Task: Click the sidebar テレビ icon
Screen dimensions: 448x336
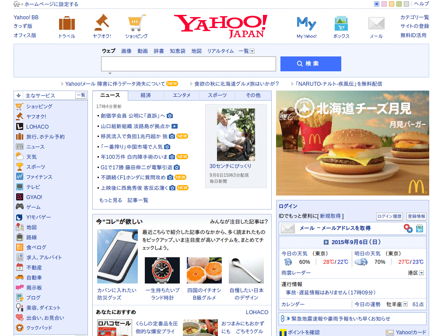Action: (19, 187)
